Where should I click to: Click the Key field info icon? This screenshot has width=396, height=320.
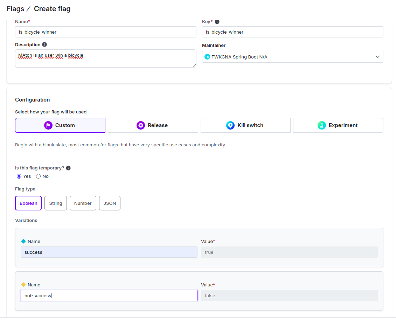(217, 22)
